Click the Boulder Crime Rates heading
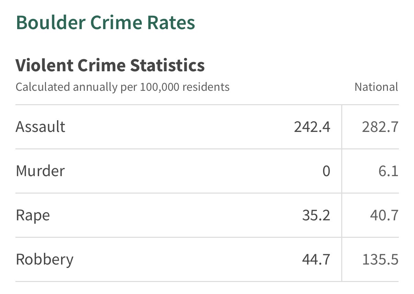Image resolution: width=414 pixels, height=294 pixels. 105,23
